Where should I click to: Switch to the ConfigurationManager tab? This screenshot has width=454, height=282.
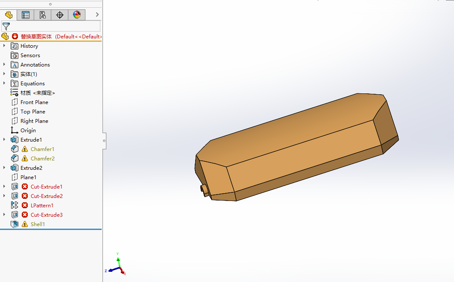coord(43,15)
